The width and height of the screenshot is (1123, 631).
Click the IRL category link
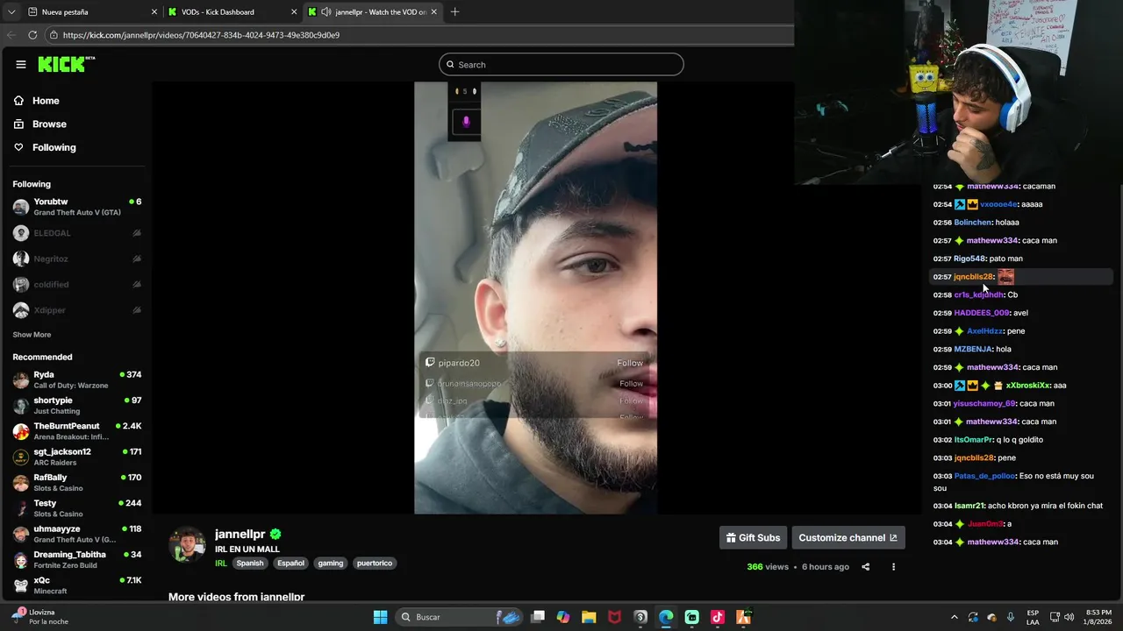pos(221,563)
